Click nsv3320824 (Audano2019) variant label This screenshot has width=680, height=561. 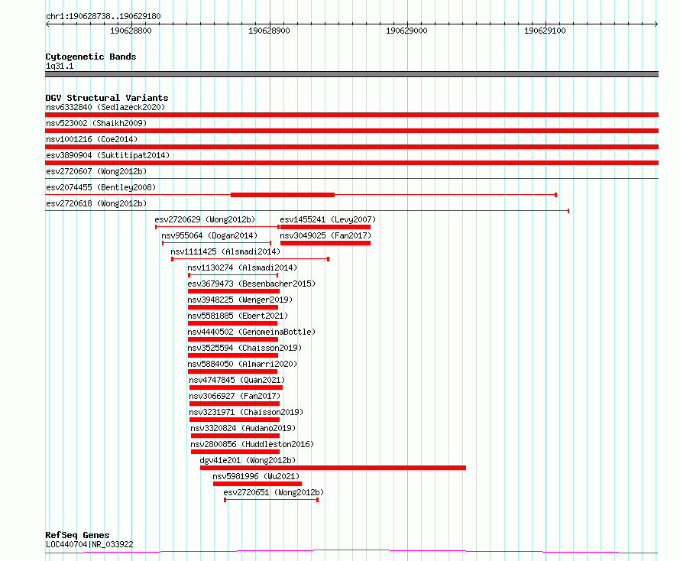[x=243, y=428]
